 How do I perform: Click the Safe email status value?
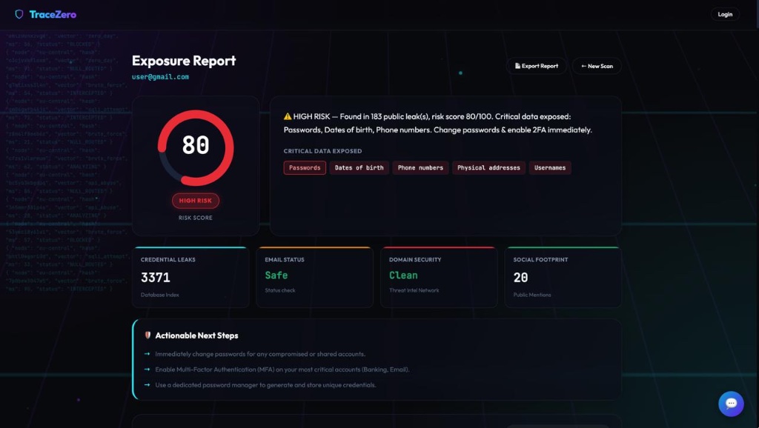coord(276,275)
